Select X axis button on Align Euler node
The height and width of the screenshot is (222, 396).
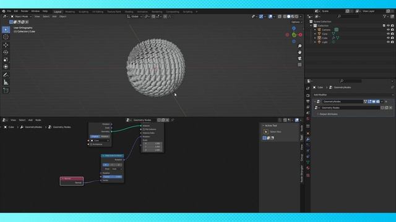(106, 165)
